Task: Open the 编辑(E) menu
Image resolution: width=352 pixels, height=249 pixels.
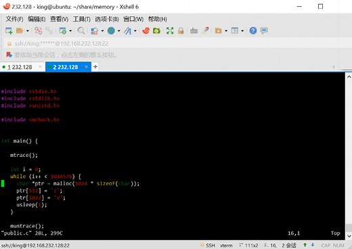Action: (37, 19)
